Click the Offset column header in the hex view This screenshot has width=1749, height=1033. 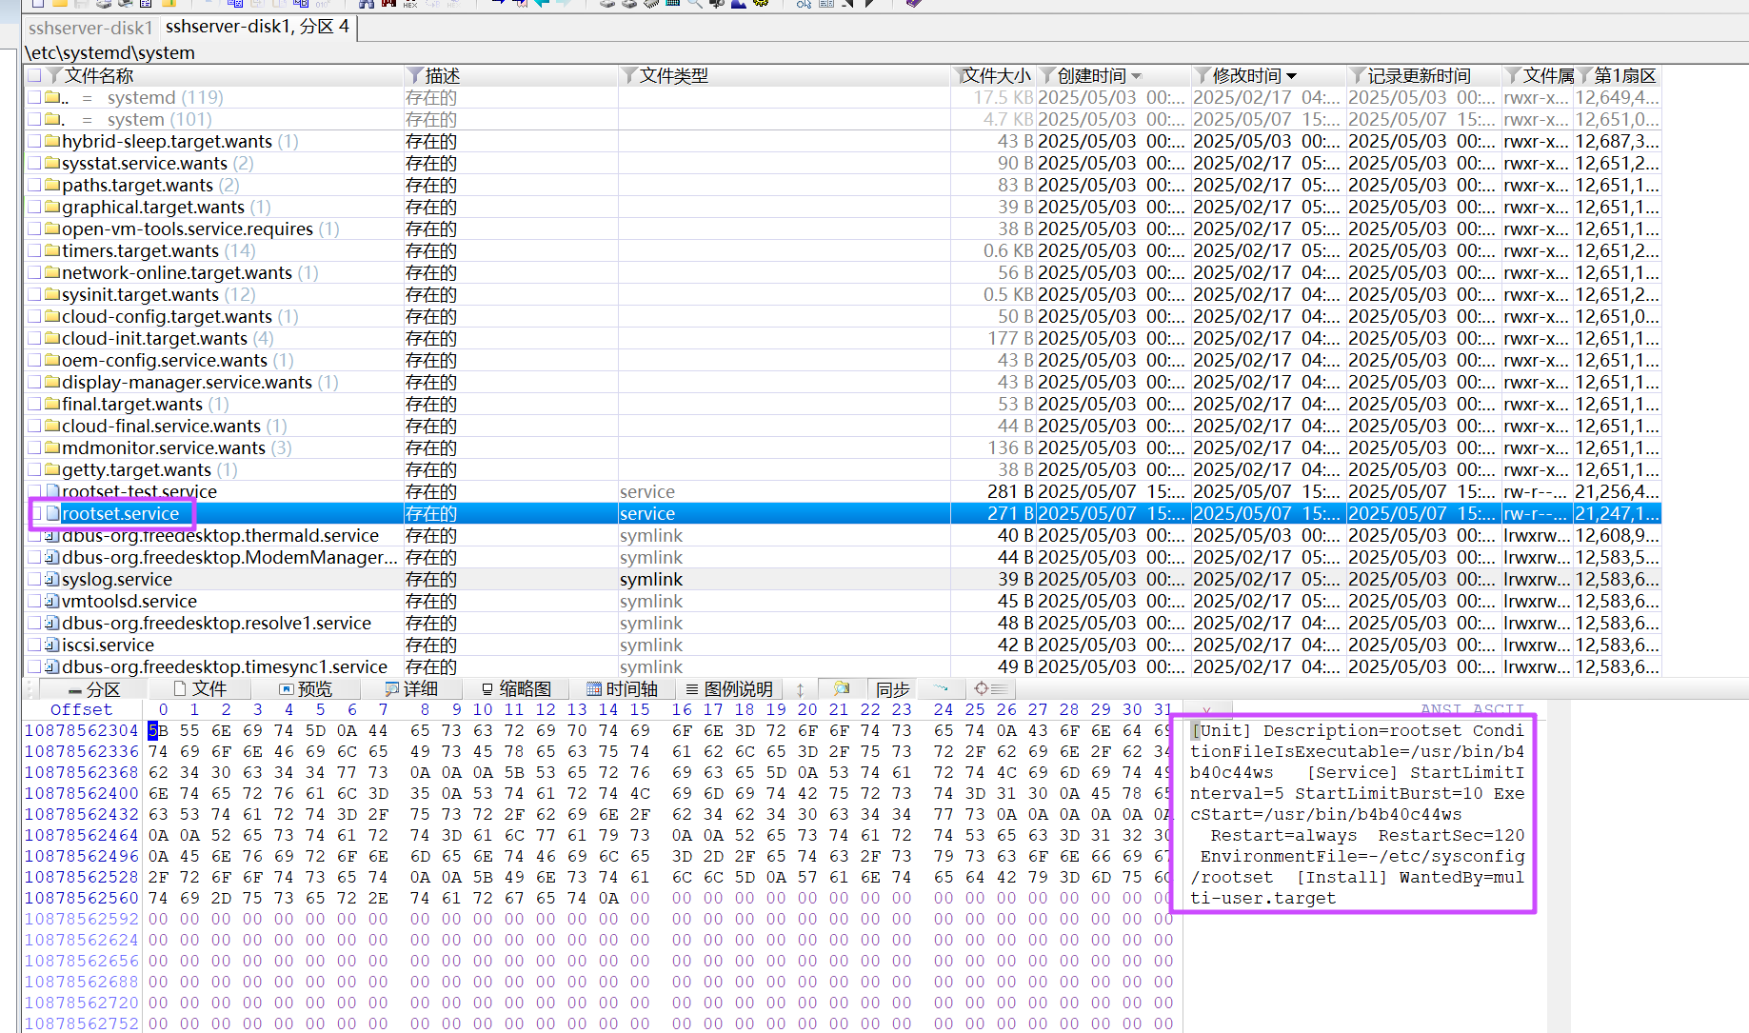tap(81, 709)
